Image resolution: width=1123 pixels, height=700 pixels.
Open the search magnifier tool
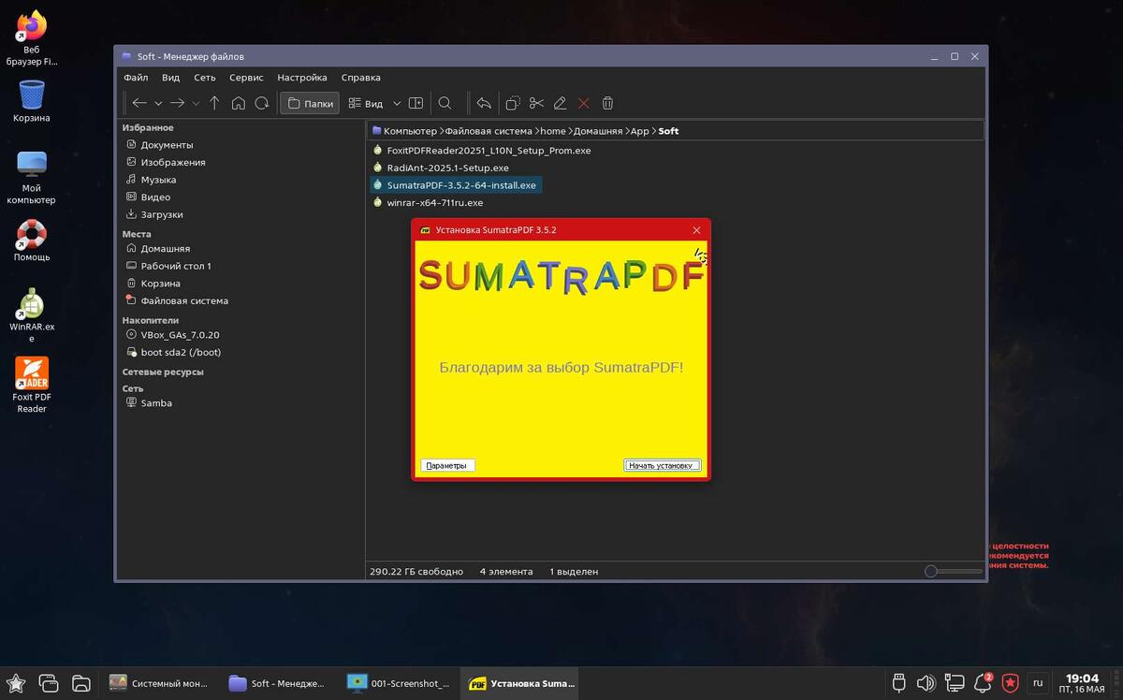coord(445,103)
